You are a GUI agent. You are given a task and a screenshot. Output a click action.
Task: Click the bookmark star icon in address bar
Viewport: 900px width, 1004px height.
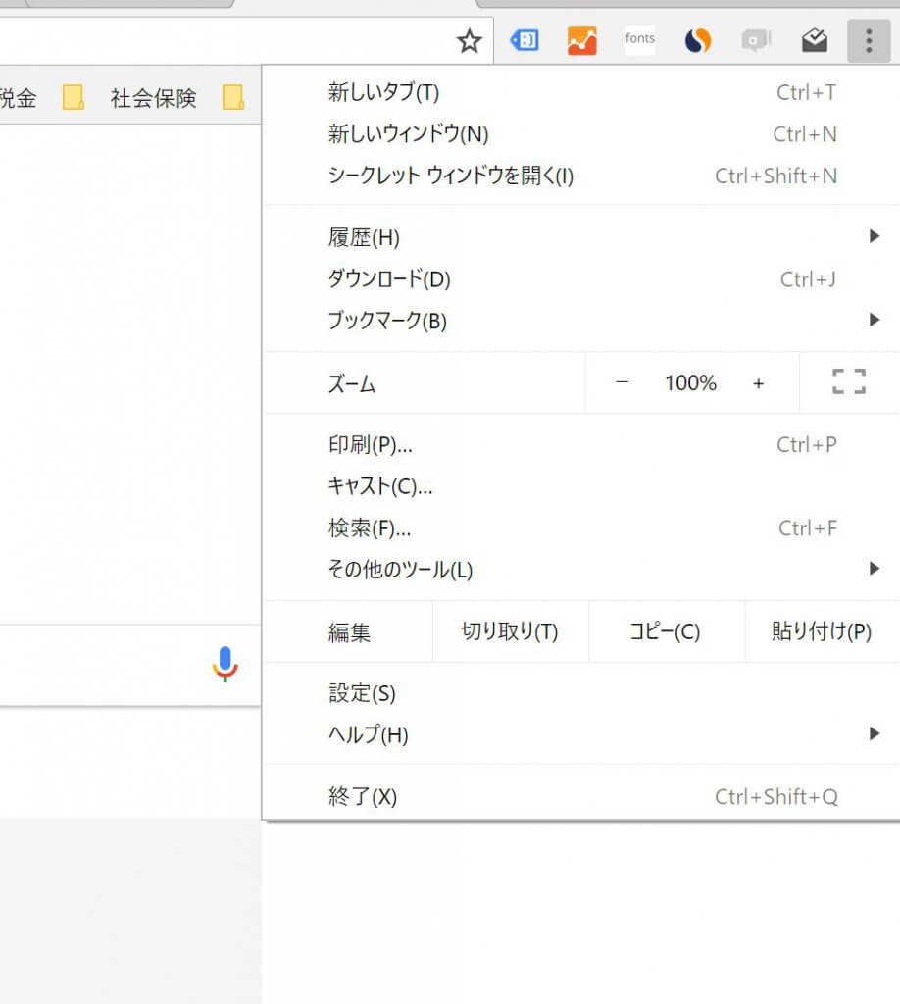coord(470,41)
